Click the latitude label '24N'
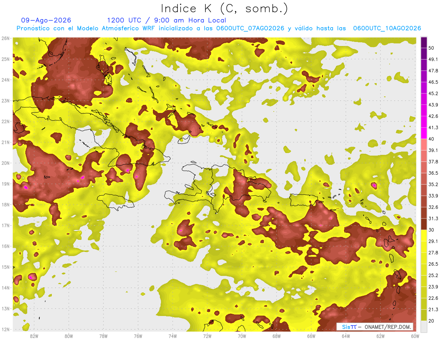The width and height of the screenshot is (441, 341). 5,80
